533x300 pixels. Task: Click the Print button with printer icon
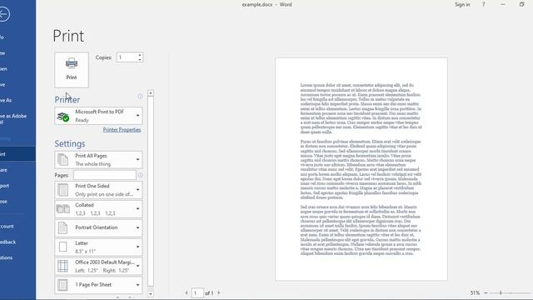pos(72,70)
